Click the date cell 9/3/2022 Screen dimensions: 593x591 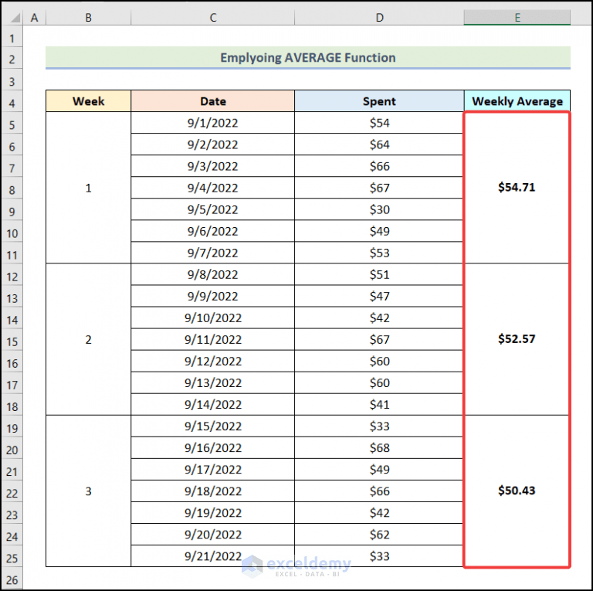tap(213, 166)
